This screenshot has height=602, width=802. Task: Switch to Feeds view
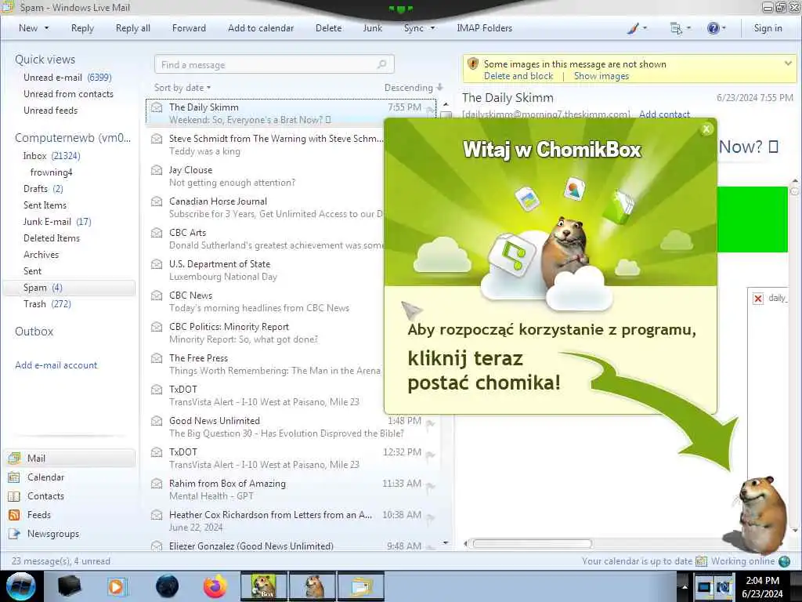pos(39,515)
